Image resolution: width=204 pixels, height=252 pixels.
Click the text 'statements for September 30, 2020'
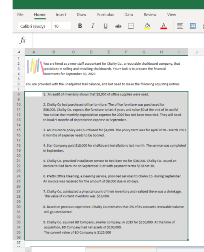[69, 74]
